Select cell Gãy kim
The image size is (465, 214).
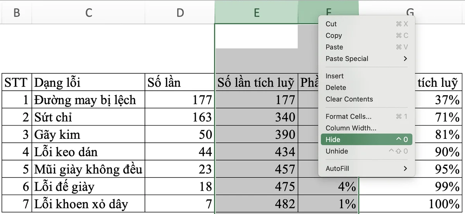point(88,135)
